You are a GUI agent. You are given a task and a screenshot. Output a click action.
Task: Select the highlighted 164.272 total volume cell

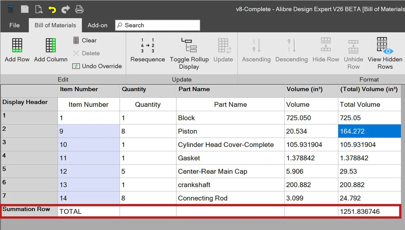369,131
